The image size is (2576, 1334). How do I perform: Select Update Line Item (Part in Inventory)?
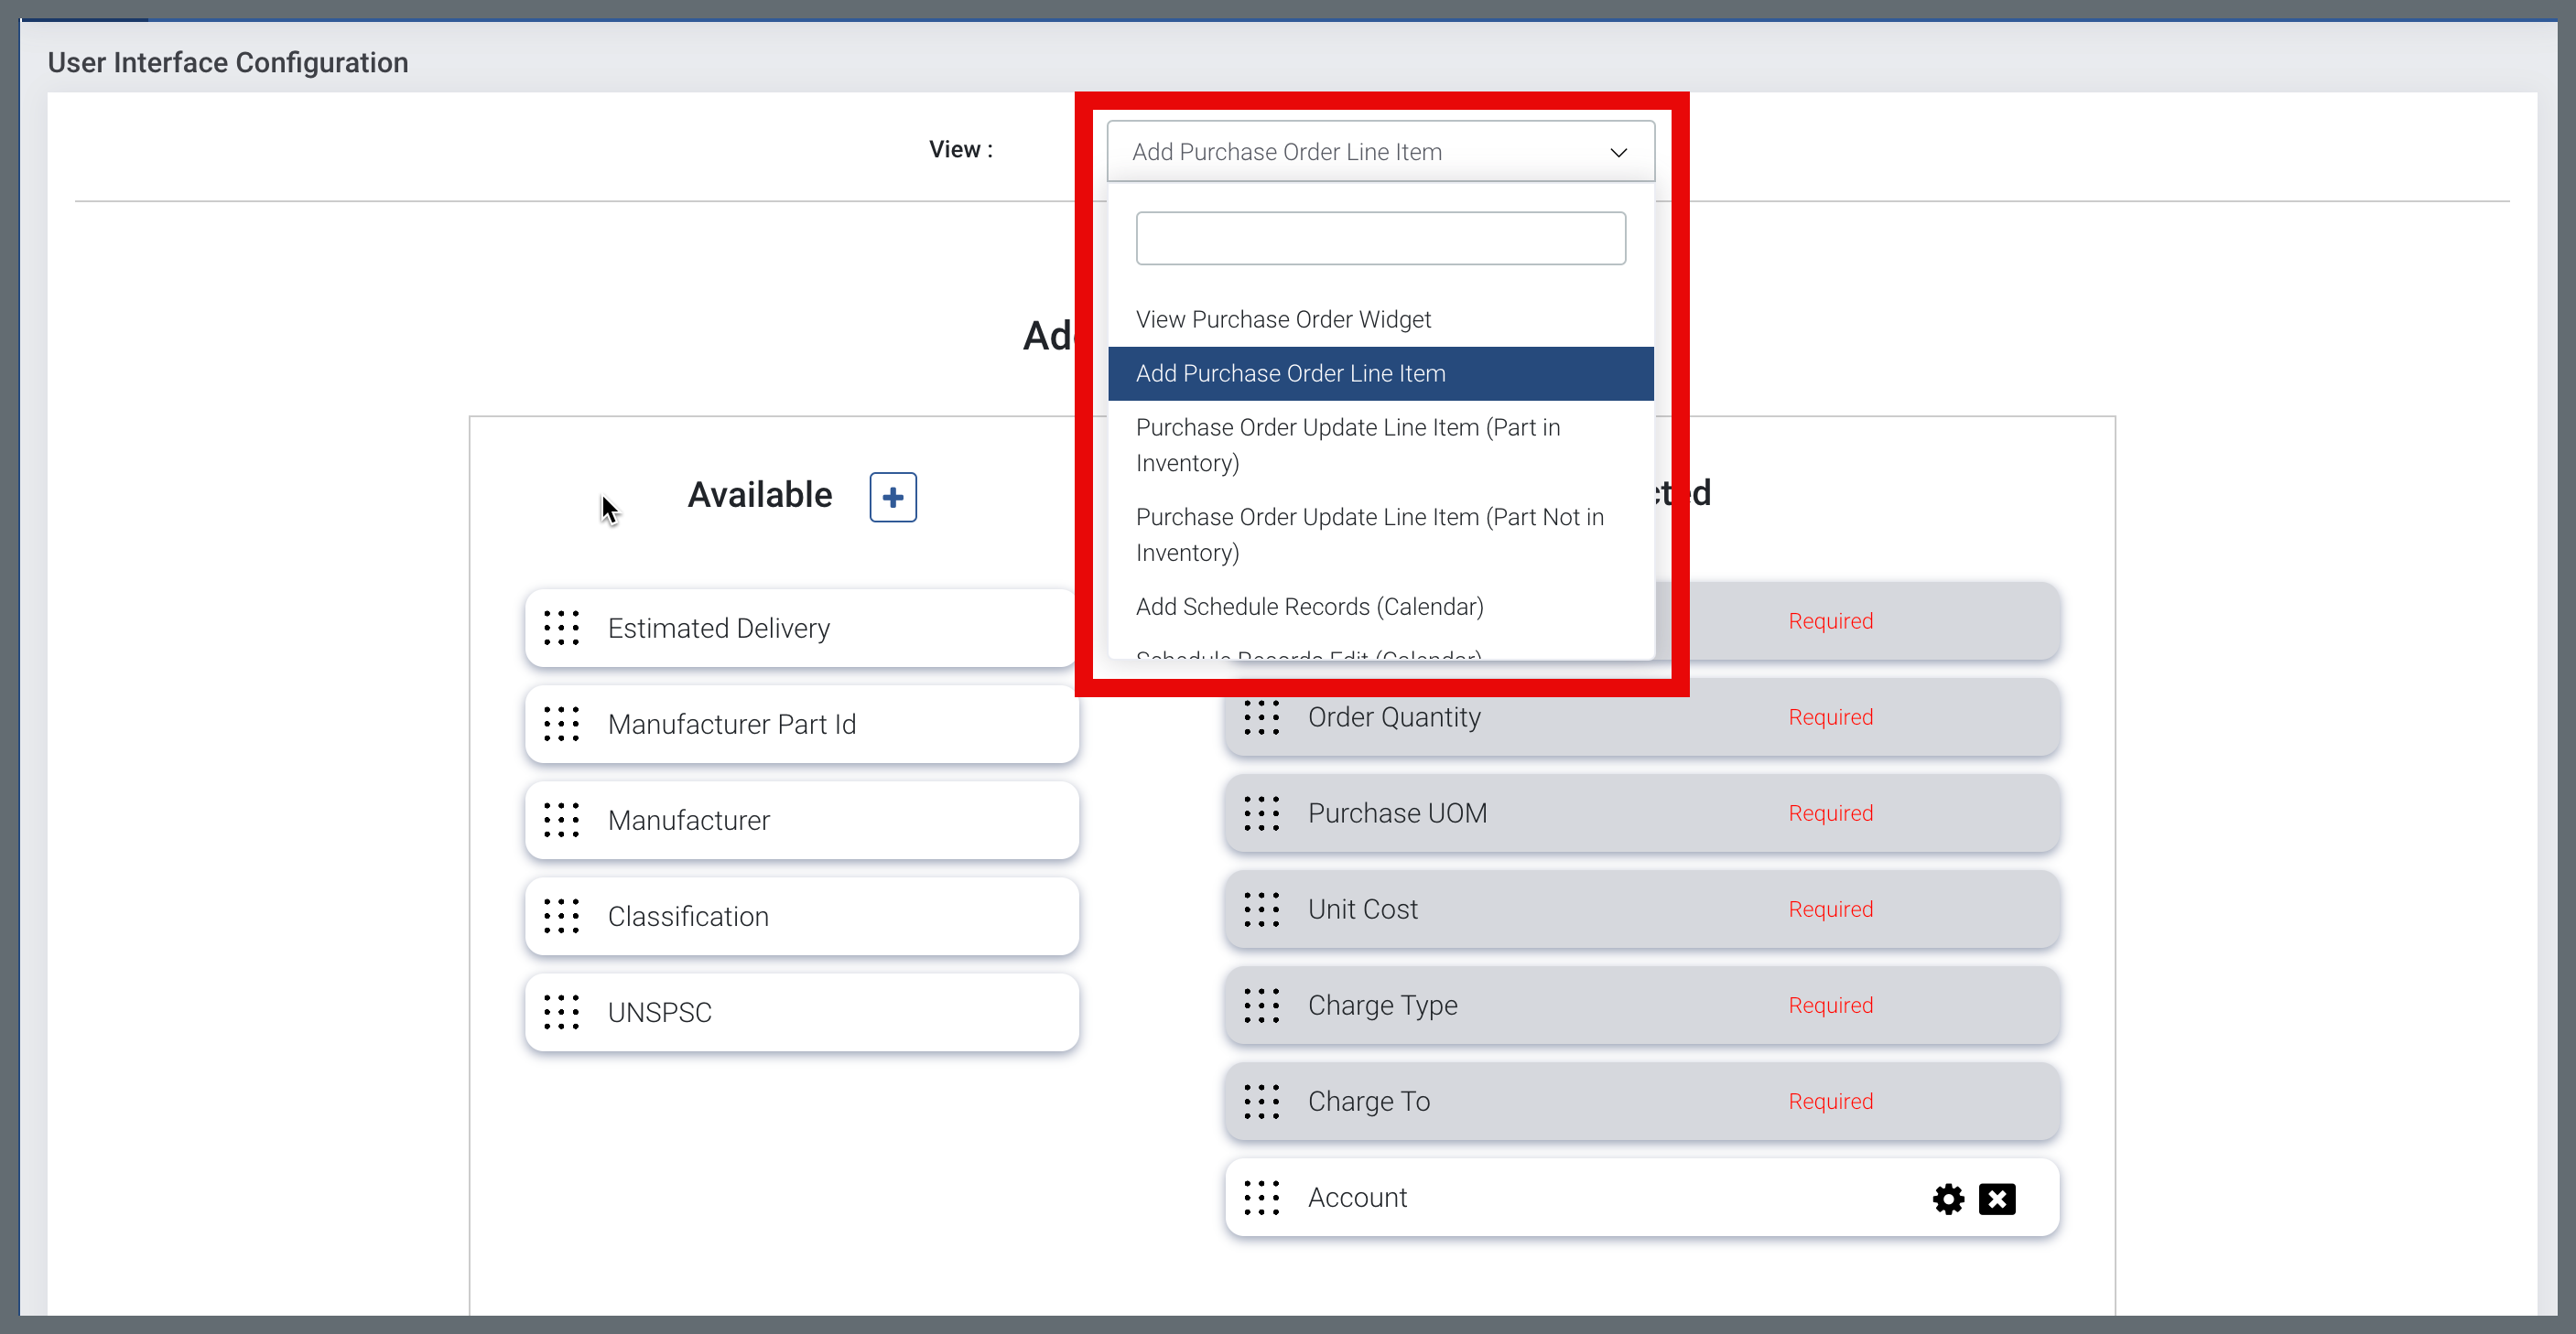tap(1347, 445)
